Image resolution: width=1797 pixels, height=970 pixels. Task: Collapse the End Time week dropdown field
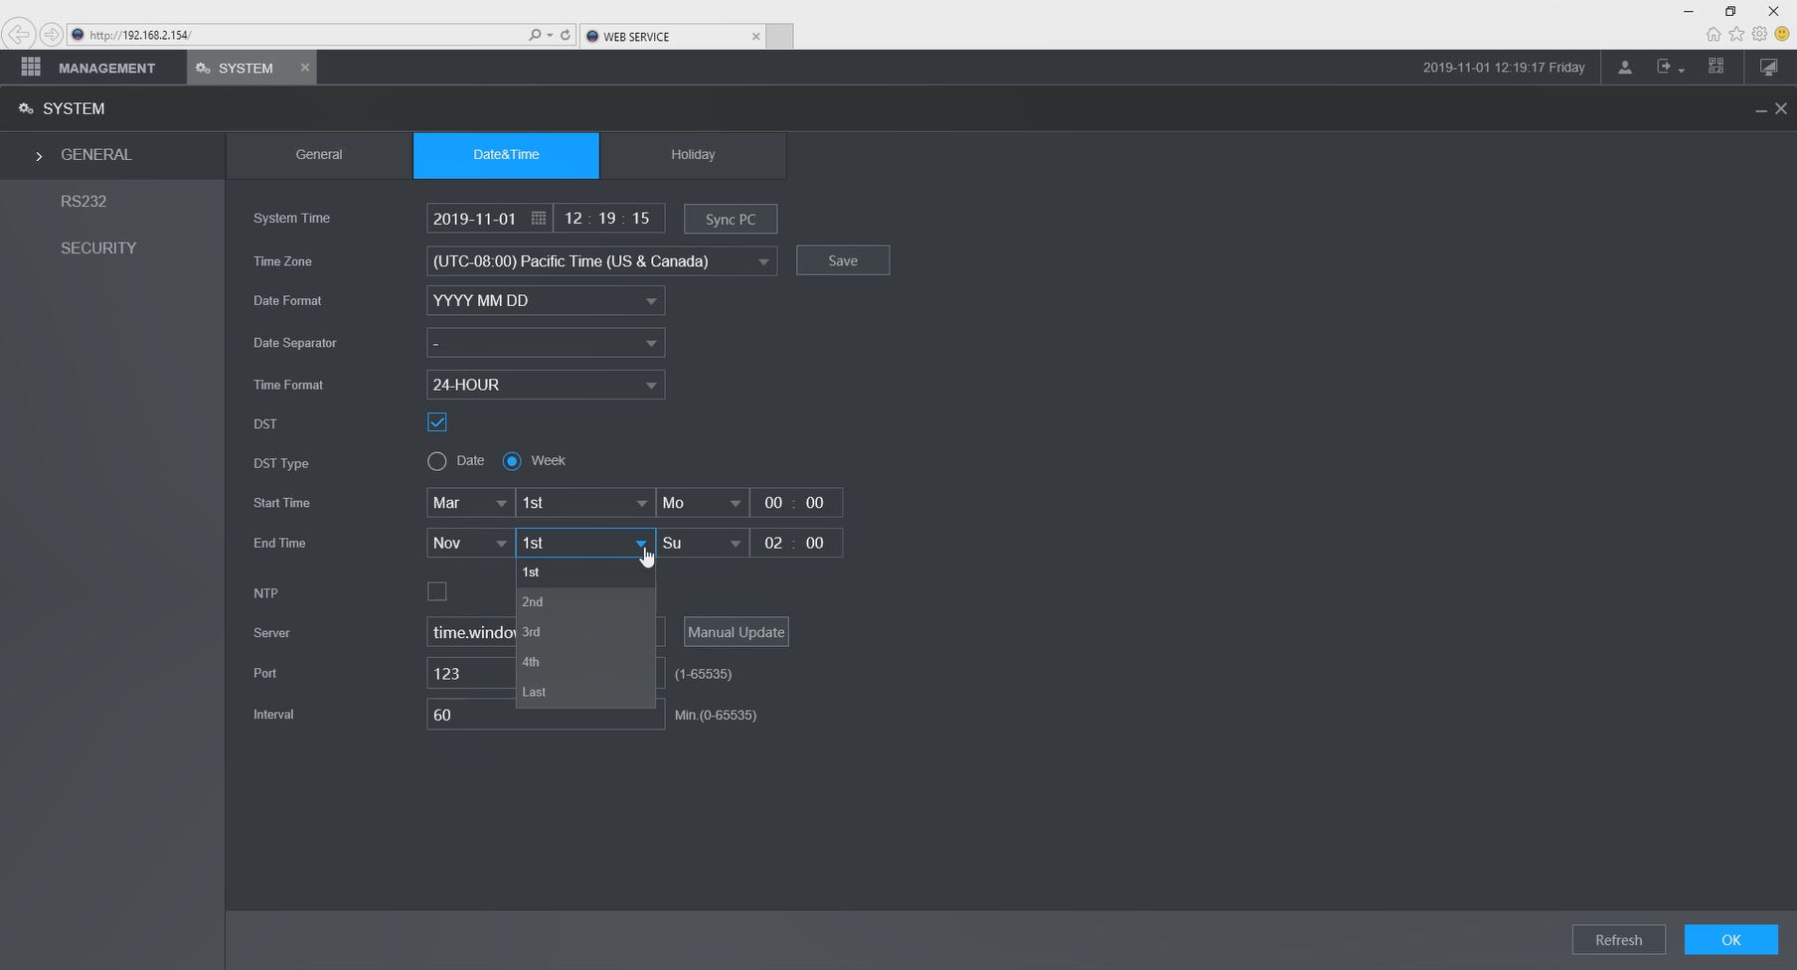585,543
